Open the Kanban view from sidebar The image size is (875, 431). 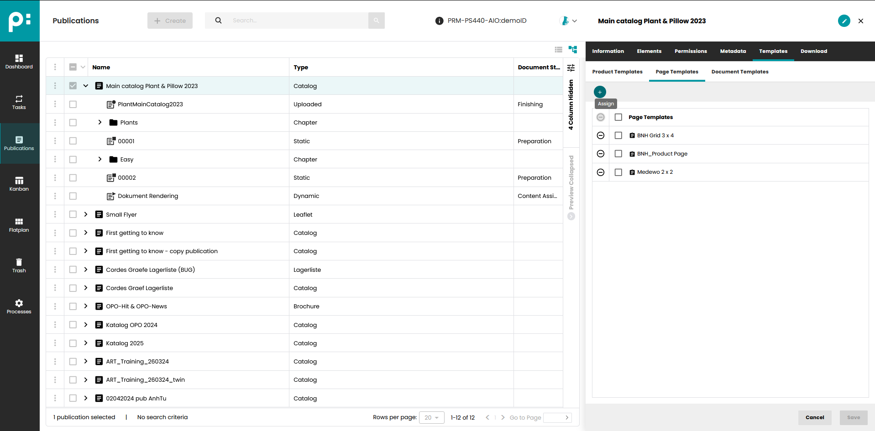click(19, 183)
